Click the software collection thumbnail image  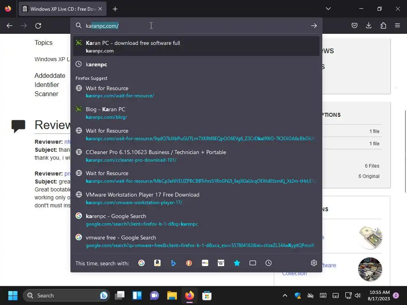[370, 269]
